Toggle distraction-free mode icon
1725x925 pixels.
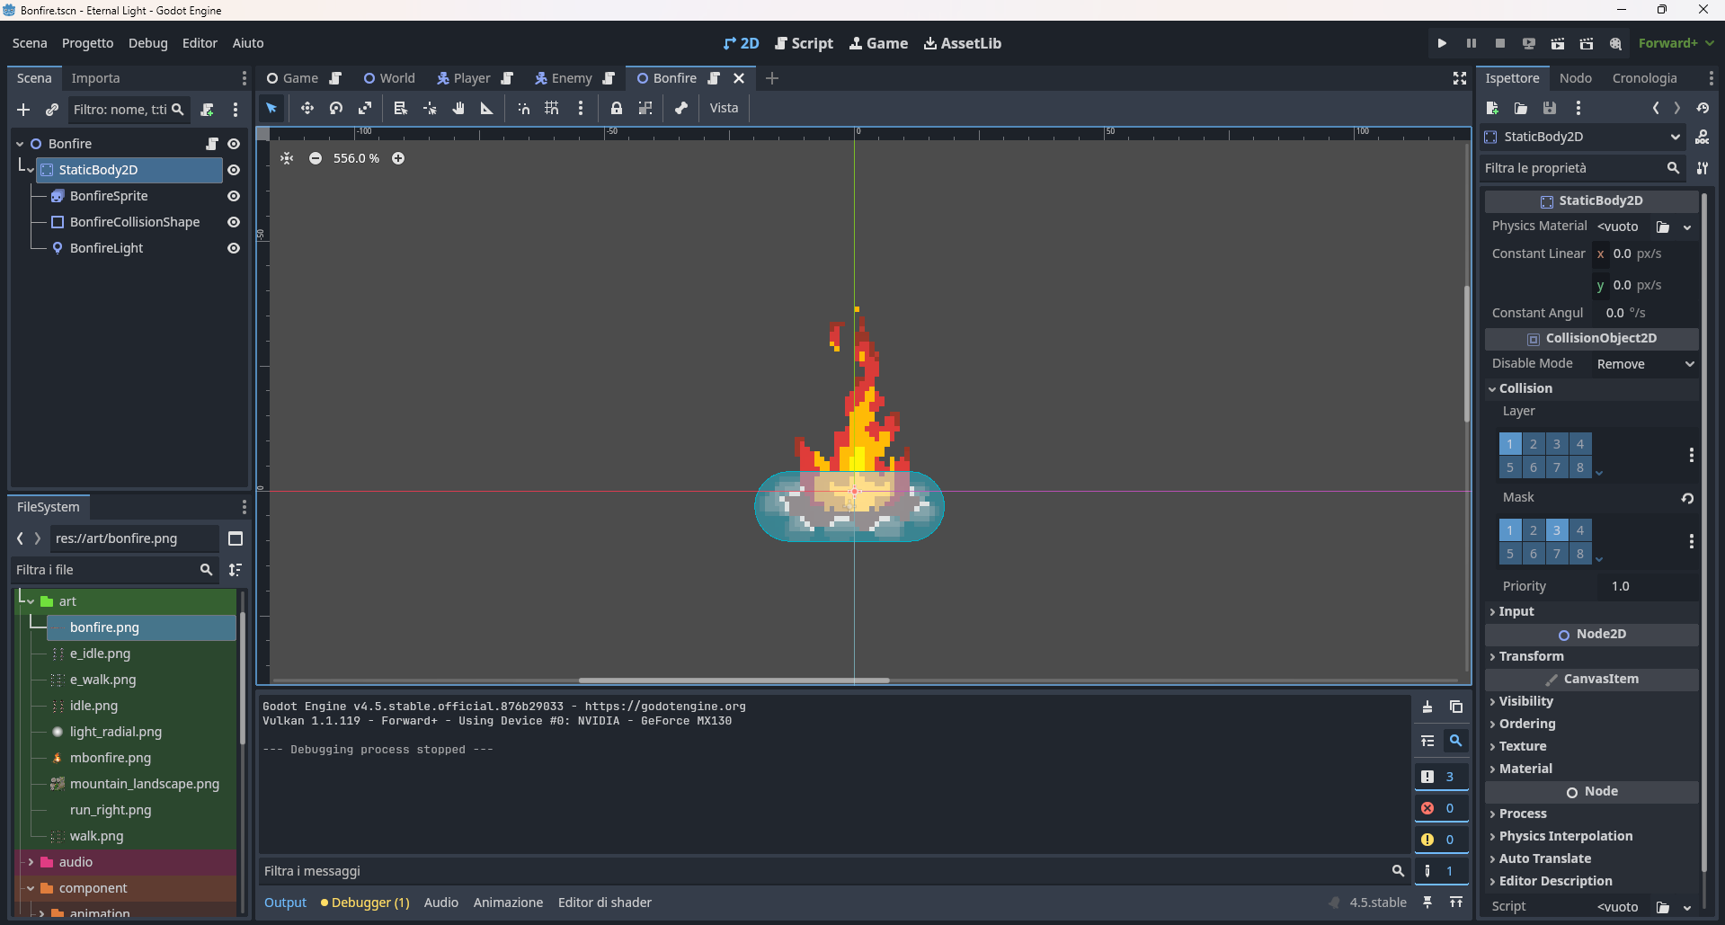pos(1460,79)
